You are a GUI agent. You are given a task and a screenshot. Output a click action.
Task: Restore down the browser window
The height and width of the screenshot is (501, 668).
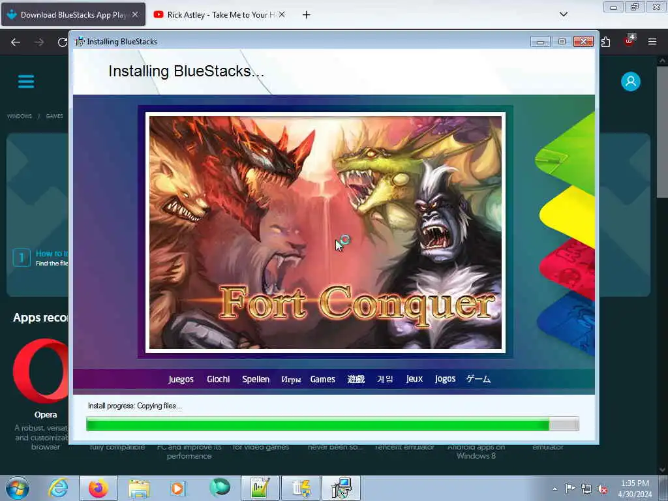[635, 7]
